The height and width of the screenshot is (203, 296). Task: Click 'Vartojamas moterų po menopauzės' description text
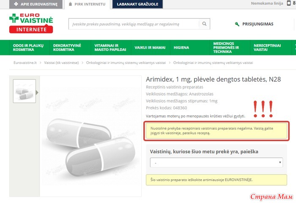pos(195,116)
